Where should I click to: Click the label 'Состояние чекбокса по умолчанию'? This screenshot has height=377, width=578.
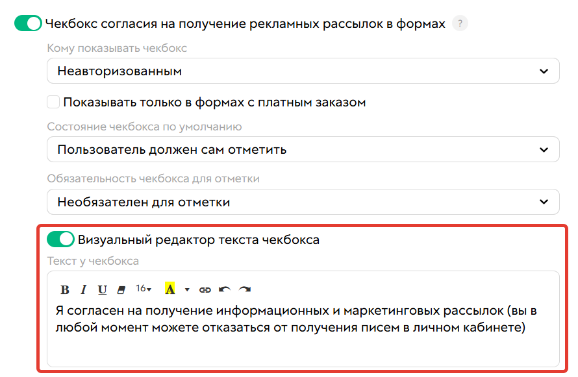click(x=144, y=127)
